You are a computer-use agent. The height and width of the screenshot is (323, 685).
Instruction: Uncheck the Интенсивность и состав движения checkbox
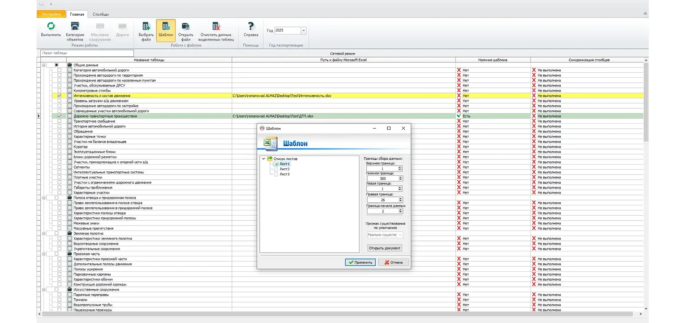click(x=59, y=96)
